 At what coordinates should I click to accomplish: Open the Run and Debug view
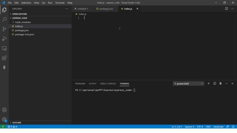[x=4, y=39]
